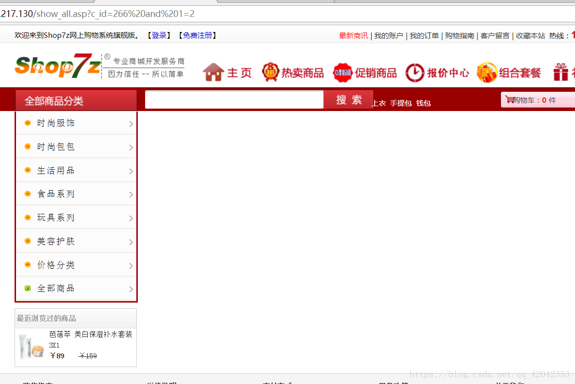This screenshot has height=384, width=575.
Task: Click 收藏本站 link
Action: [531, 35]
